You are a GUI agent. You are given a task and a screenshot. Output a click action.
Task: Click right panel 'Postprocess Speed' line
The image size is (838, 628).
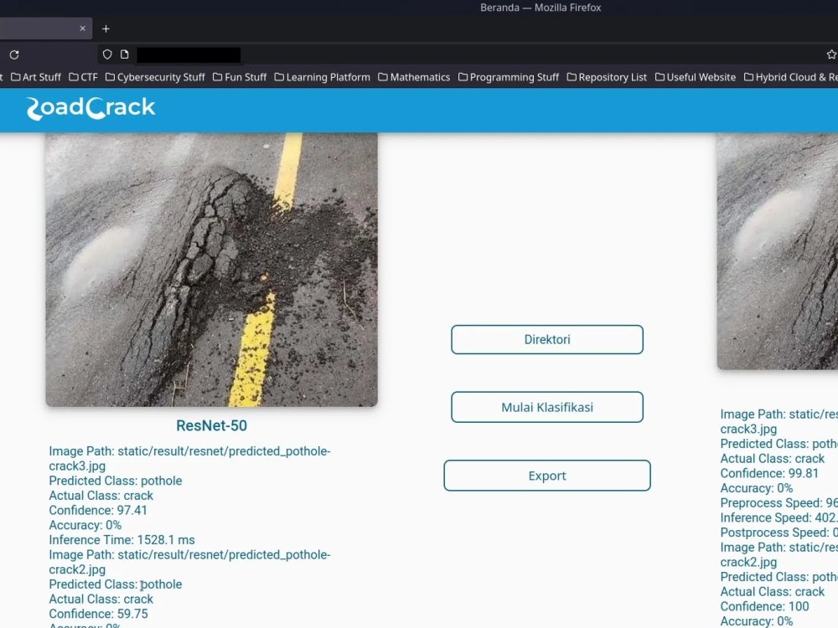coord(779,533)
